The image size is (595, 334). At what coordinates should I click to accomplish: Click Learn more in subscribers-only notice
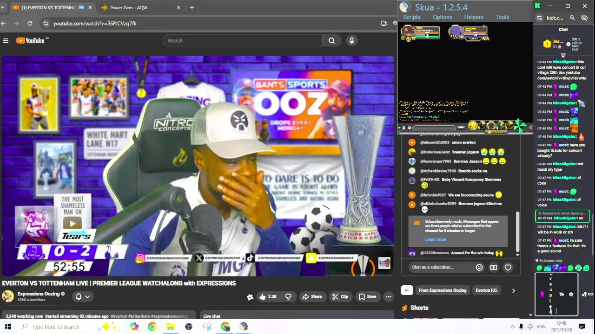(x=436, y=239)
